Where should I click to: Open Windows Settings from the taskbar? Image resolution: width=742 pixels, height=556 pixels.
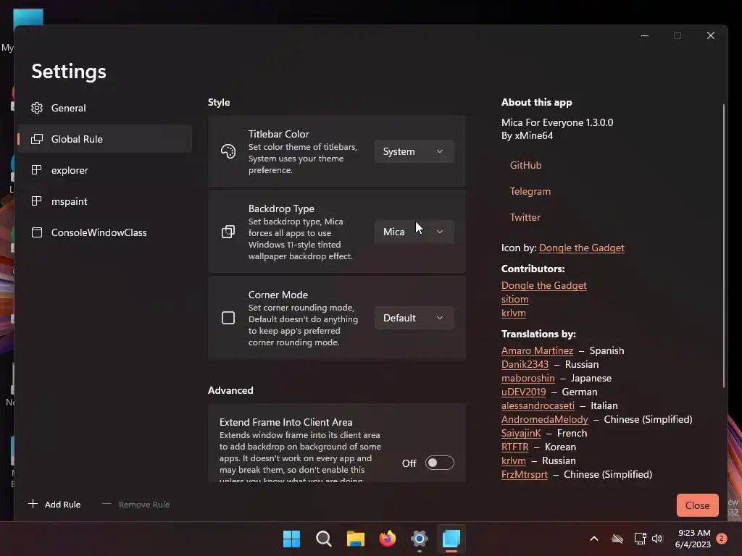[x=420, y=539]
